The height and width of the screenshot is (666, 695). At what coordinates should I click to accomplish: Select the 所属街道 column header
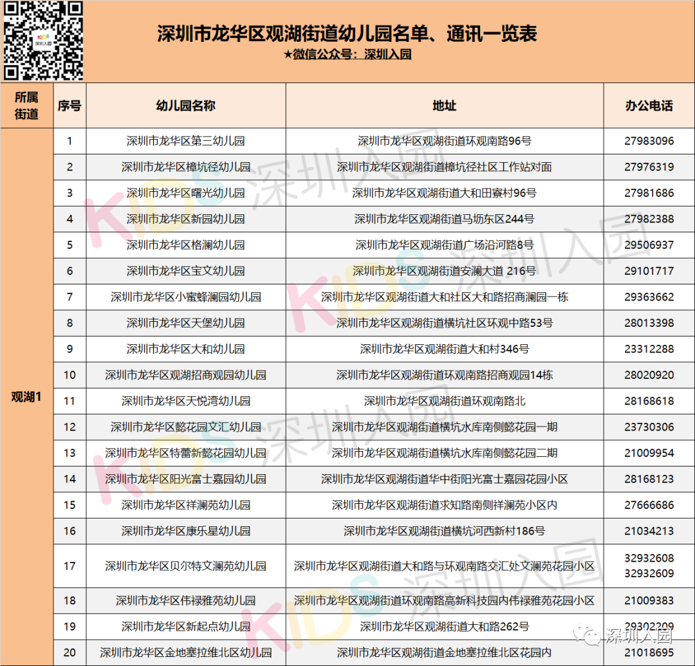[26, 106]
